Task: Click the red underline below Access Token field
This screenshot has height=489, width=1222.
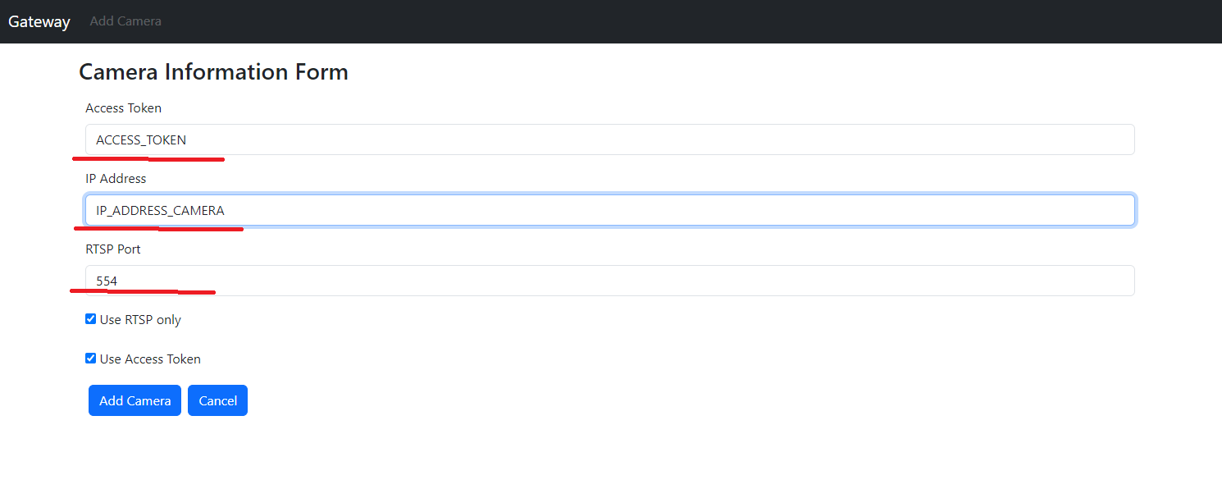Action: point(148,158)
